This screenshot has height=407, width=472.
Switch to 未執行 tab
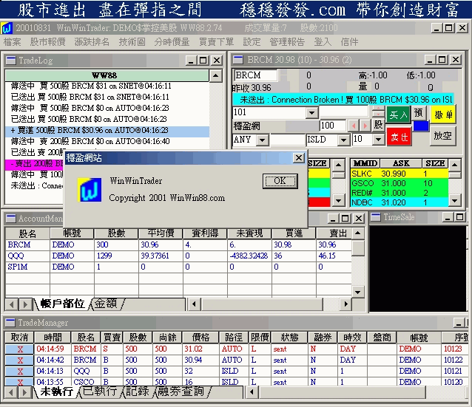point(56,391)
